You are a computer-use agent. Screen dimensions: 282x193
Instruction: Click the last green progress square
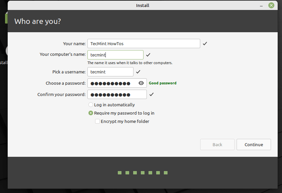[166, 173]
